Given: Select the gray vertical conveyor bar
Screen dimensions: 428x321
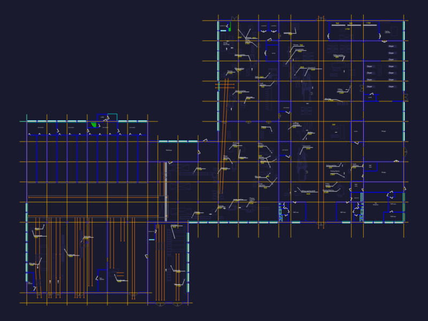Looking at the screenshot, I should coord(165,192).
